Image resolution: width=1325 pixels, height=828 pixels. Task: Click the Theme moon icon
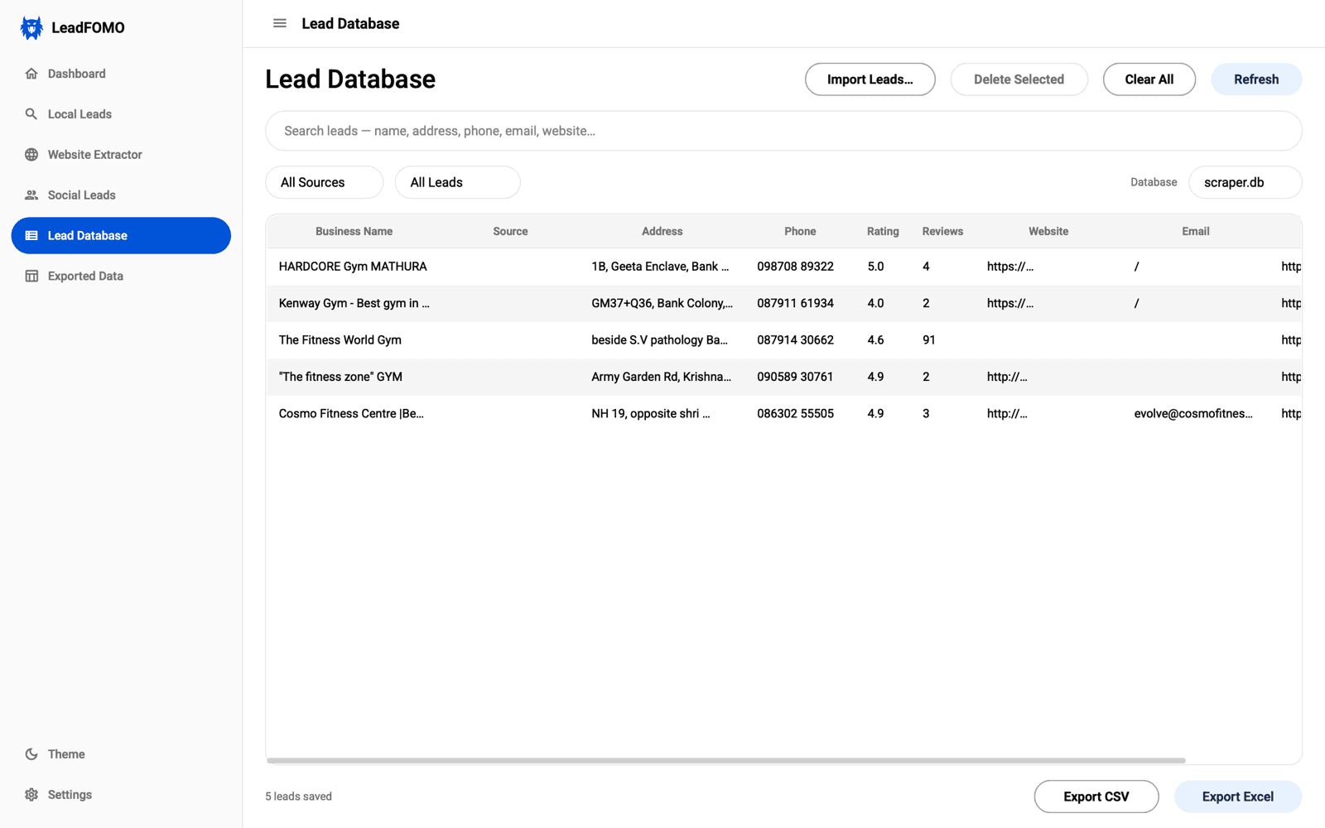click(x=31, y=754)
